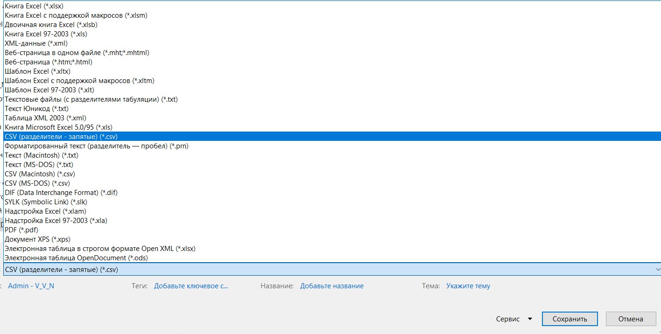Image resolution: width=661 pixels, height=334 pixels.
Task: Choose Электронная таблица OpenDocument (*.ods)
Action: pos(332,258)
